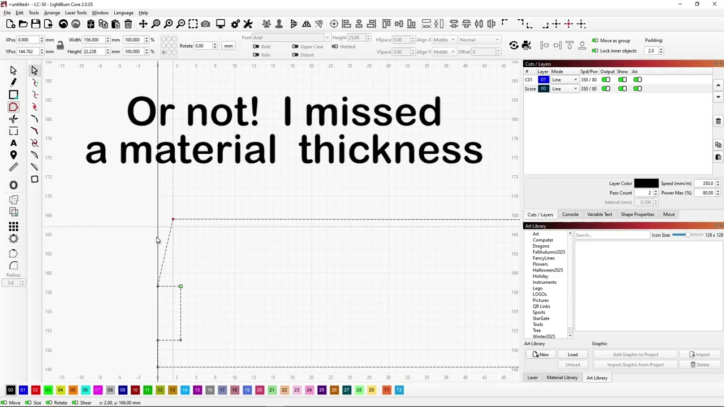Open Settings with the gears icon
The image size is (724, 407).
pyautogui.click(x=235, y=24)
